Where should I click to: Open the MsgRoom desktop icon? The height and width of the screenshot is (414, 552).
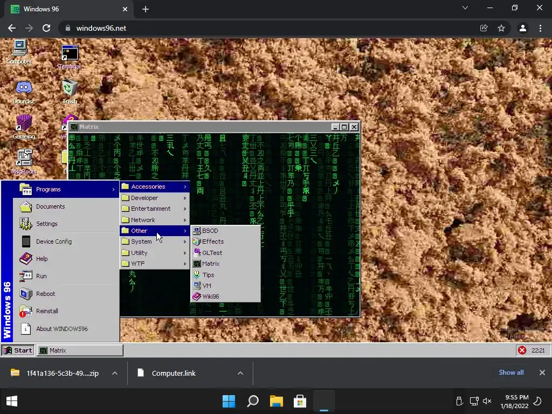tap(24, 162)
